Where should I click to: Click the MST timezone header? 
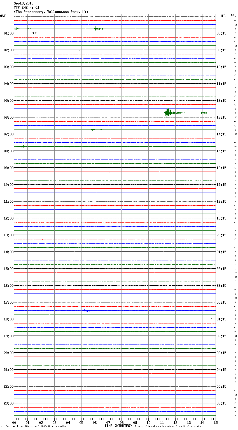3,16
